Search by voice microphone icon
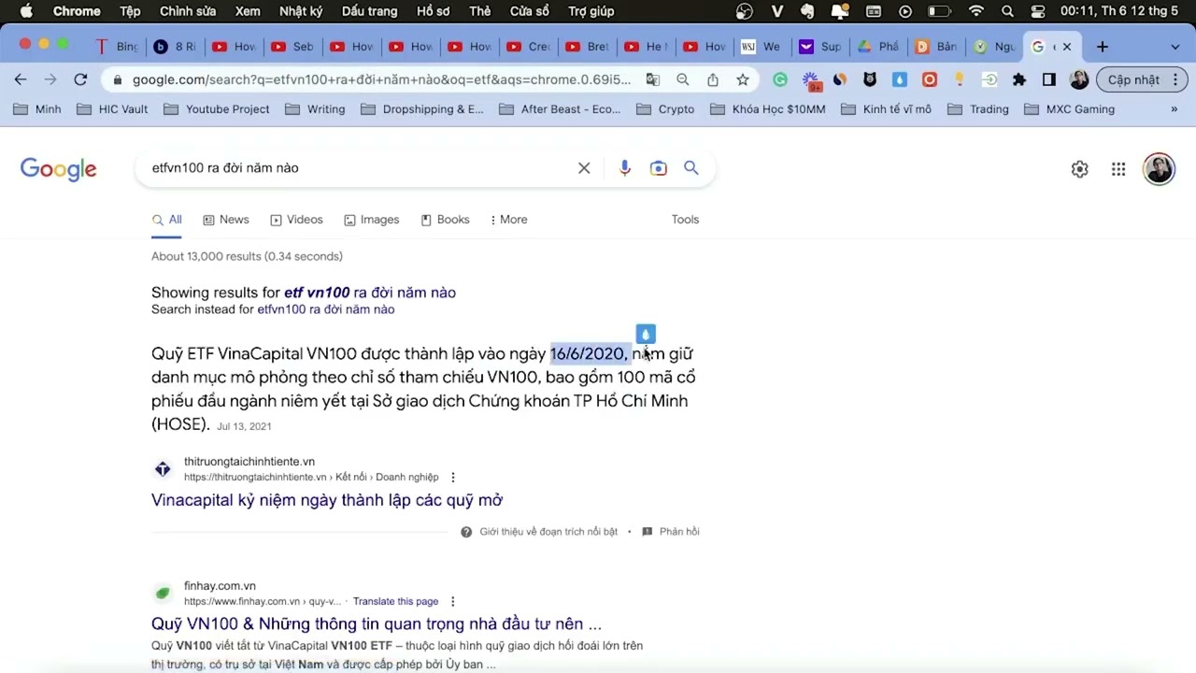The width and height of the screenshot is (1196, 673). [x=625, y=168]
